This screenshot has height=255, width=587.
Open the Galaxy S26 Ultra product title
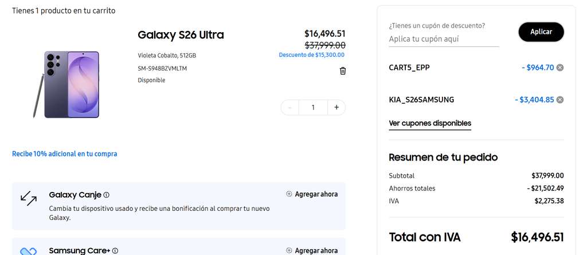pos(181,35)
